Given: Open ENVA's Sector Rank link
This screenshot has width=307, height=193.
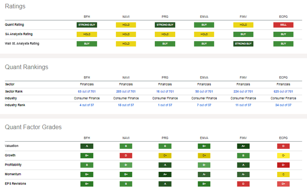Looking at the screenshot, I should [204, 92].
